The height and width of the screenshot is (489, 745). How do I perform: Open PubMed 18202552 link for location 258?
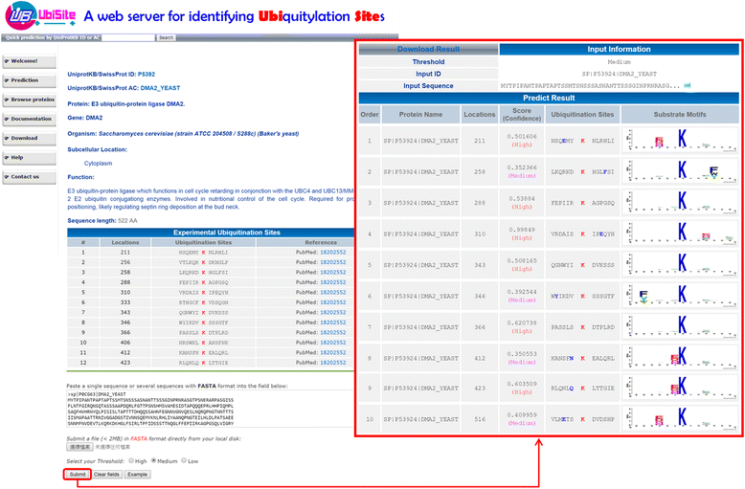point(332,273)
